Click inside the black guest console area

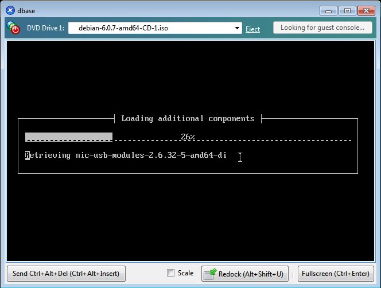coord(190,151)
